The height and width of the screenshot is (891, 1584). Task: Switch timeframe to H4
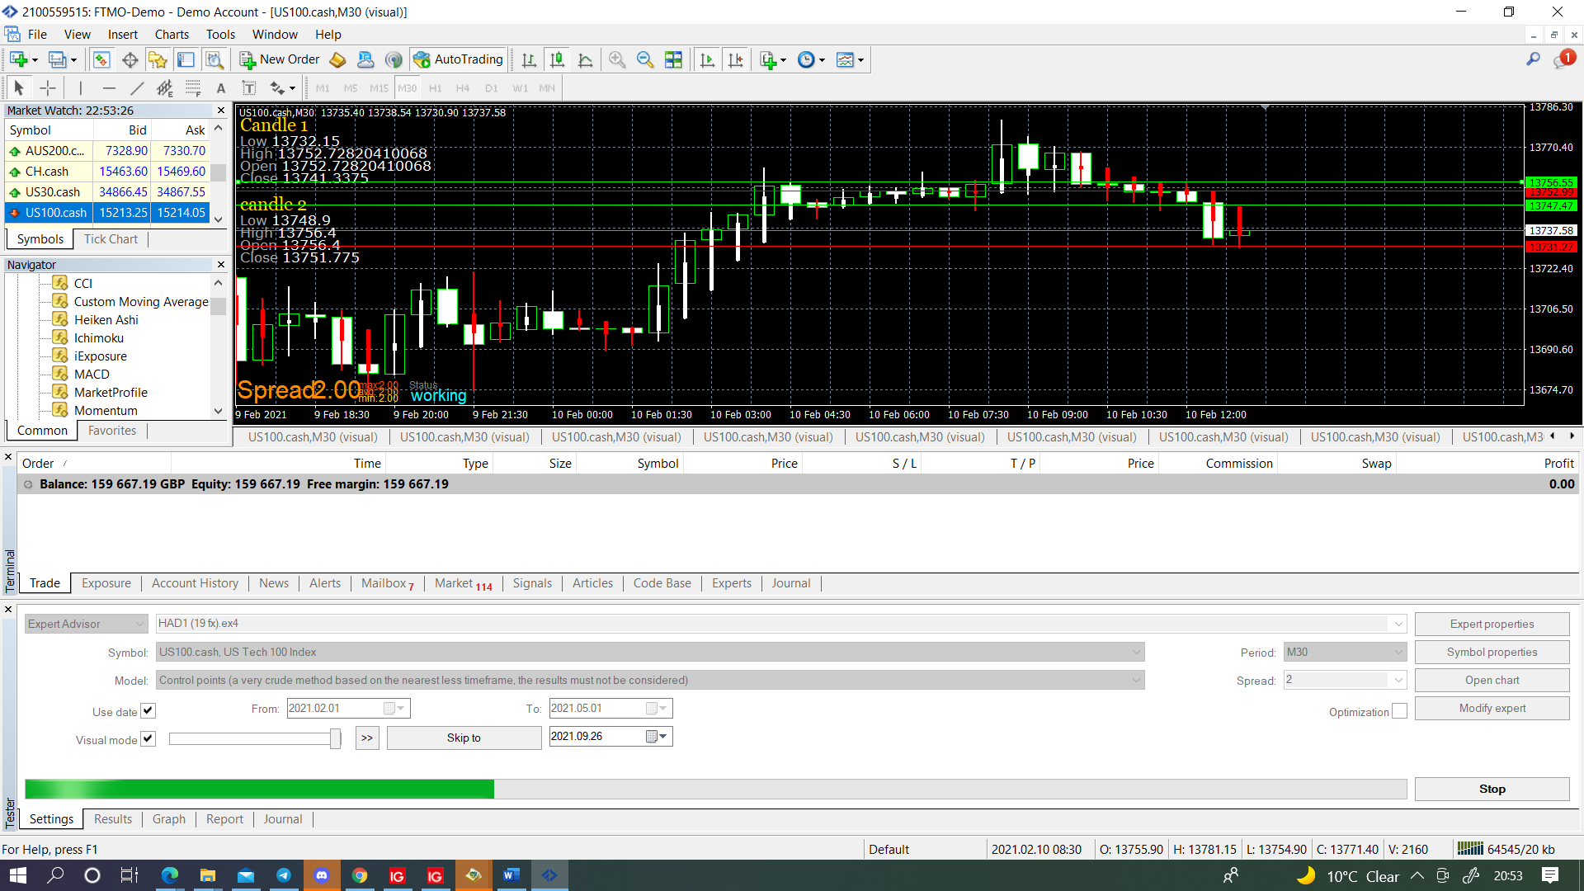(x=463, y=88)
